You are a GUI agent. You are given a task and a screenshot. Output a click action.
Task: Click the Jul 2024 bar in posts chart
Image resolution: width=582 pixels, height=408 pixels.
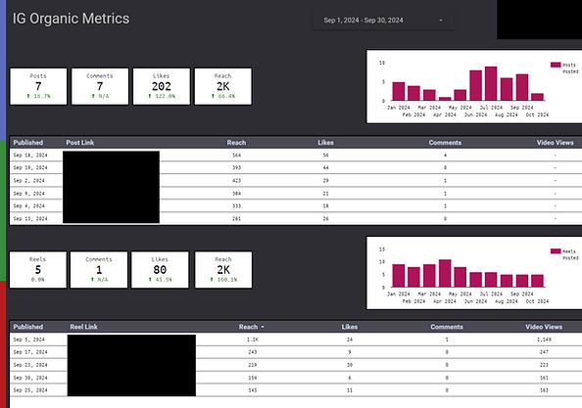491,83
